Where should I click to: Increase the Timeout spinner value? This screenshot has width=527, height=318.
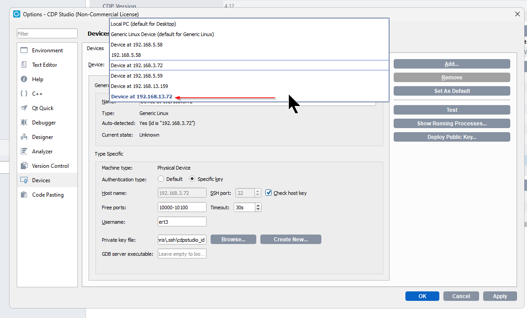258,205
